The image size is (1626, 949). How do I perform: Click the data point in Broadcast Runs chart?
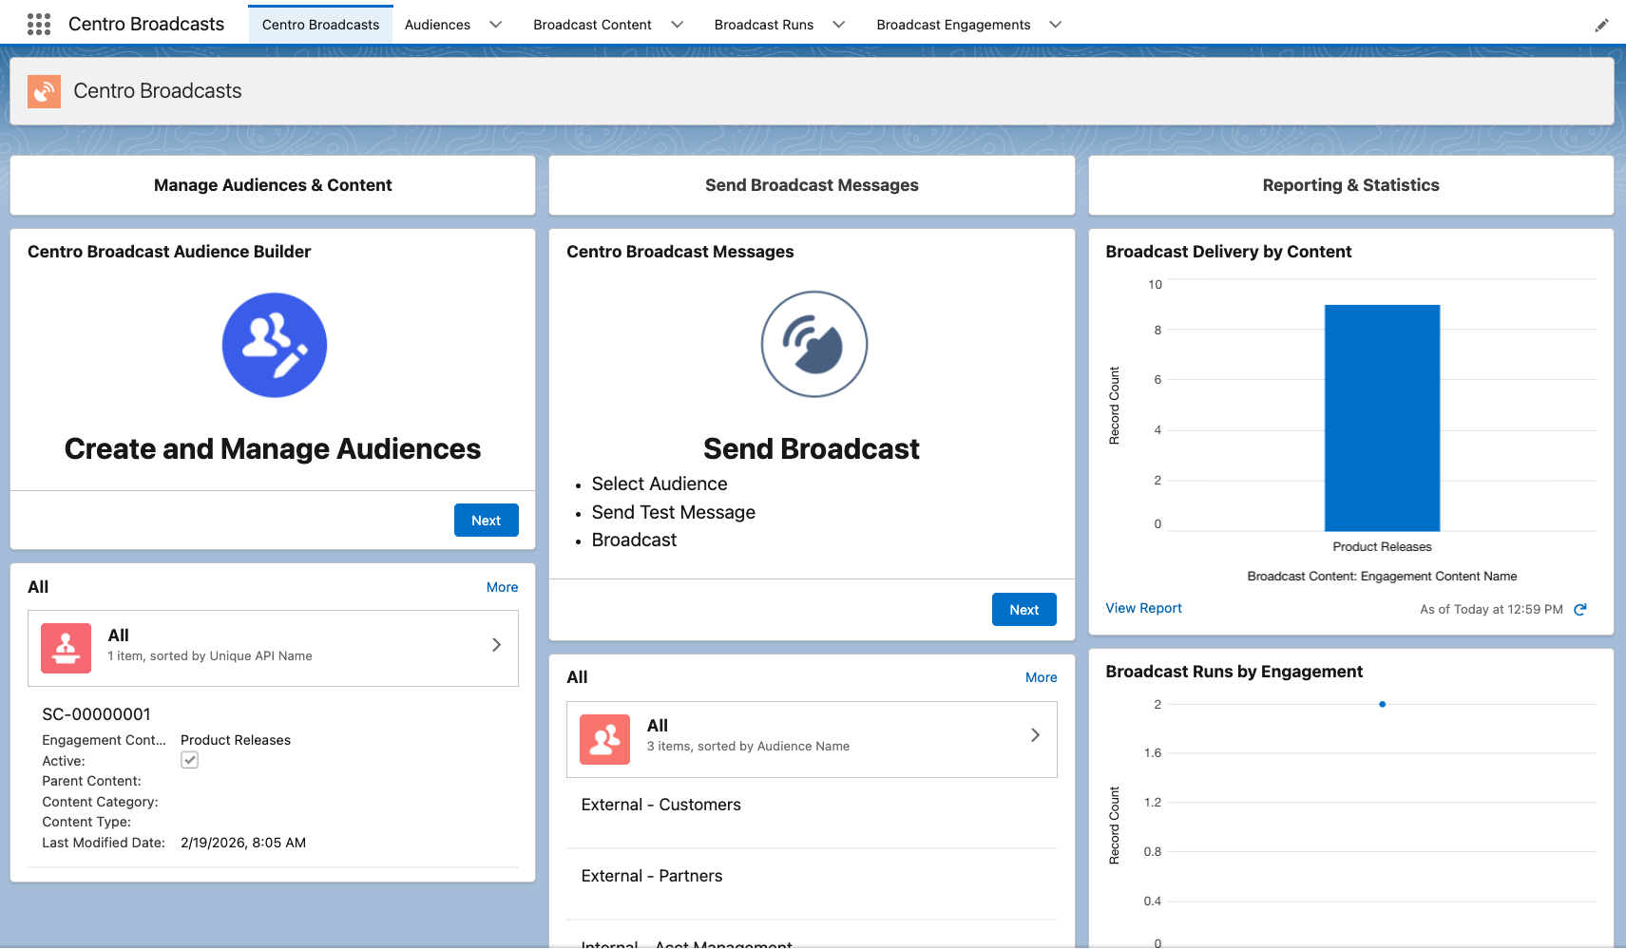coord(1382,704)
